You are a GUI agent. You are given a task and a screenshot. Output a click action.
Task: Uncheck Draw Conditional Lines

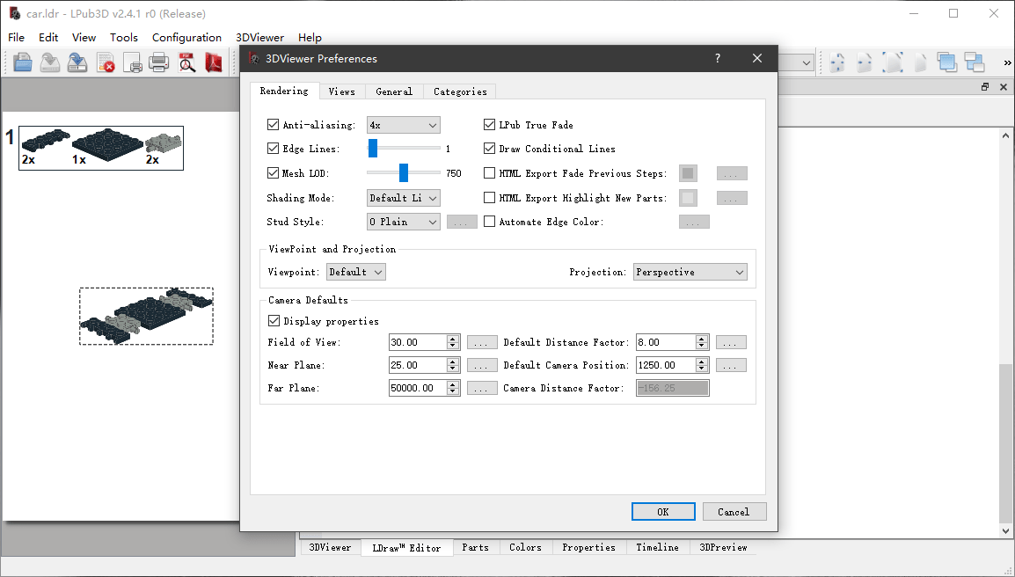pos(489,149)
